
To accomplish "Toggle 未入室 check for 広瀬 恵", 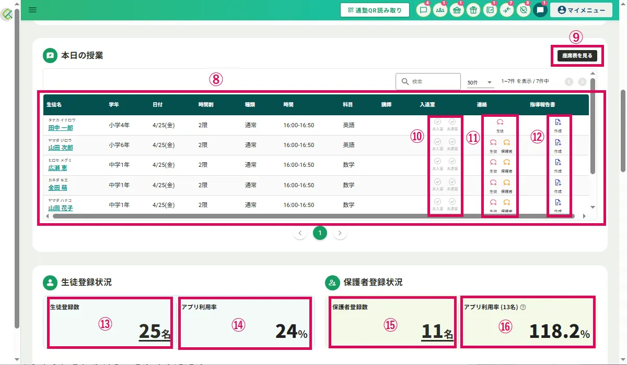I will [438, 162].
